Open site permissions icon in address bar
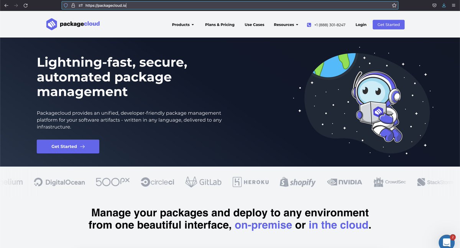460x248 pixels. (80, 5)
